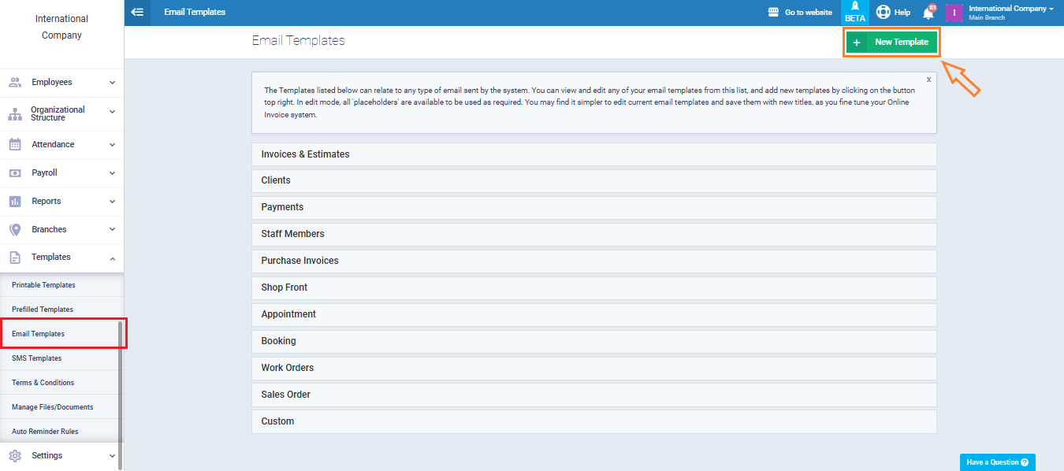Click the Go to website icon

(x=774, y=13)
